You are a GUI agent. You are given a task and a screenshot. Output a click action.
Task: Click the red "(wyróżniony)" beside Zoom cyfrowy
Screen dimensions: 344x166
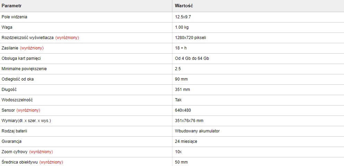click(41, 152)
